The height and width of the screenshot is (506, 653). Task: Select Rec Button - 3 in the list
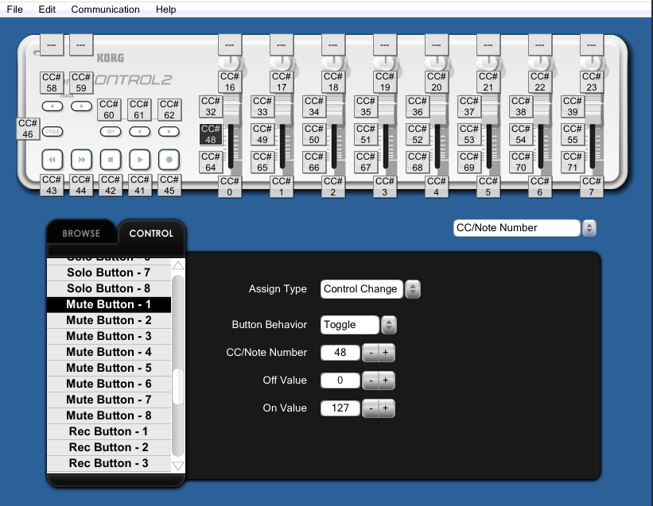(109, 463)
